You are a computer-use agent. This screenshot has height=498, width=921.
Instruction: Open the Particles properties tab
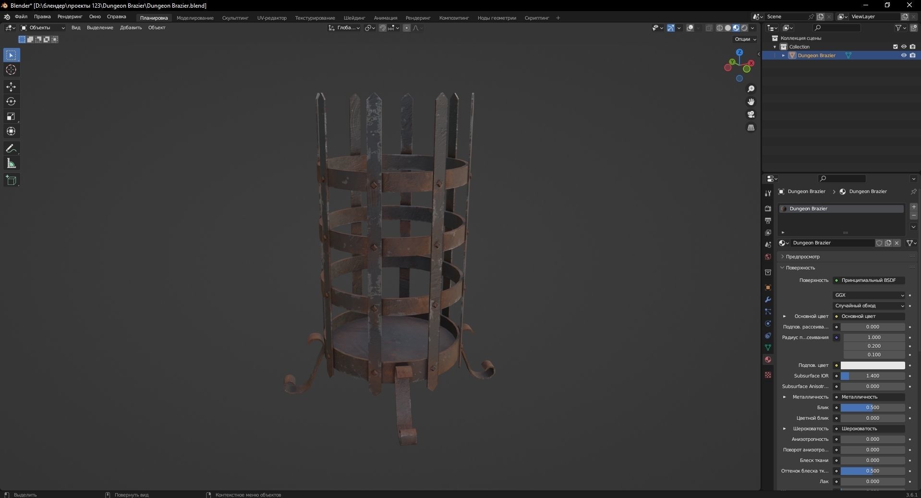point(768,311)
